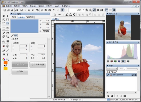Close the 도구 설정 panel with its X
The width and height of the screenshot is (141, 102).
tap(49, 14)
